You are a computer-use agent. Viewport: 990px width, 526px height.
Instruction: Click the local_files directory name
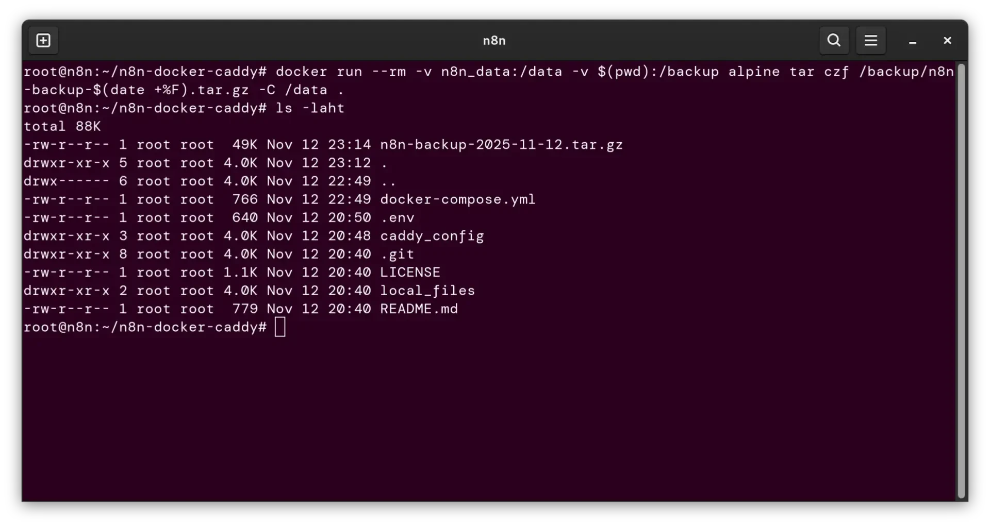point(427,291)
